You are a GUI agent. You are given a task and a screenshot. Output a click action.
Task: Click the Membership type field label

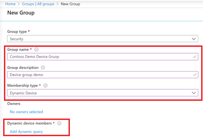click(x=22, y=85)
